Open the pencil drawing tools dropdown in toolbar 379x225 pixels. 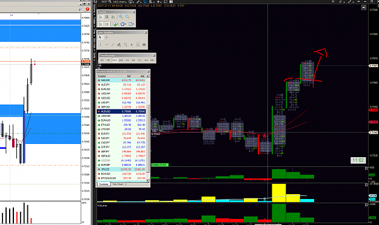(138, 2)
